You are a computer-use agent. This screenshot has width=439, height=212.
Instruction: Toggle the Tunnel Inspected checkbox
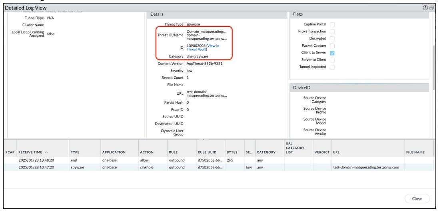point(332,67)
